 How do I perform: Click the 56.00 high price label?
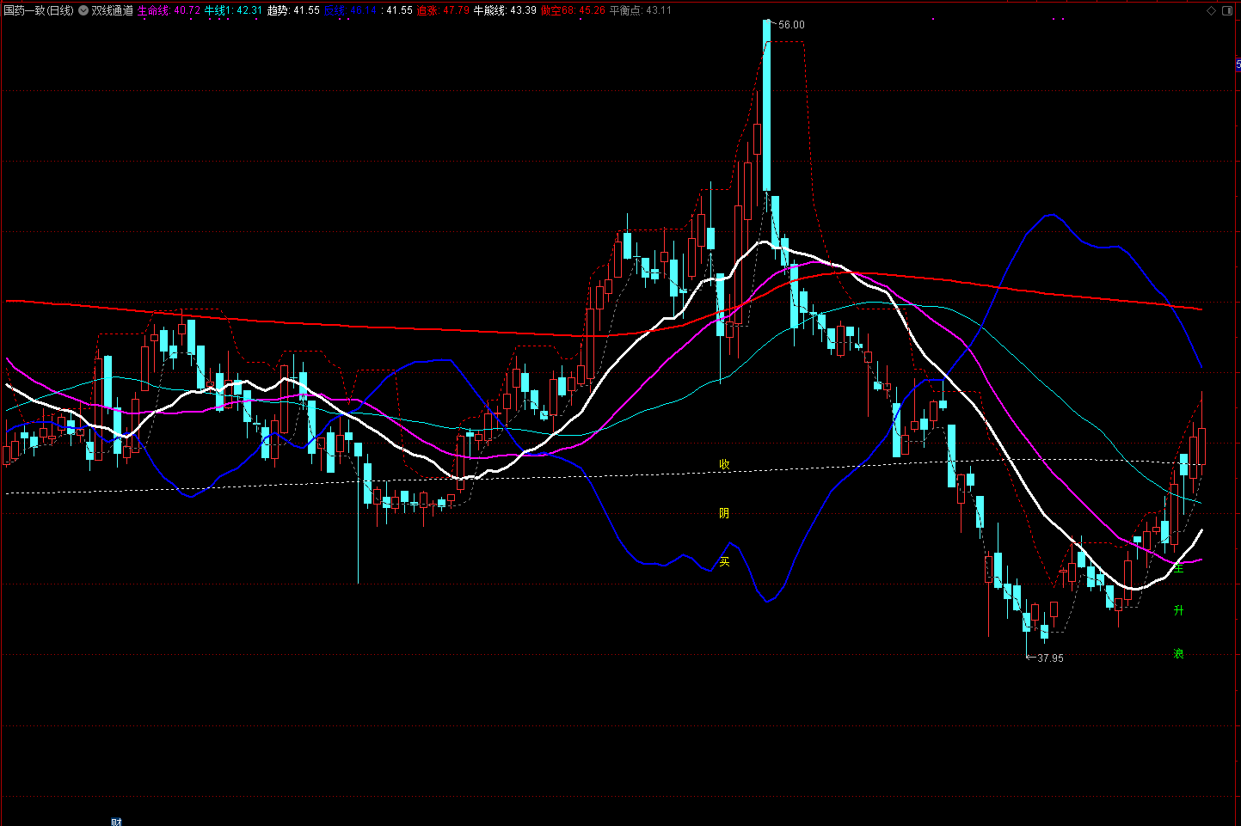(791, 25)
